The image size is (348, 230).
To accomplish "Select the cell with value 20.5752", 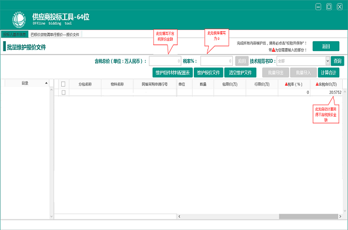I will click(326, 92).
